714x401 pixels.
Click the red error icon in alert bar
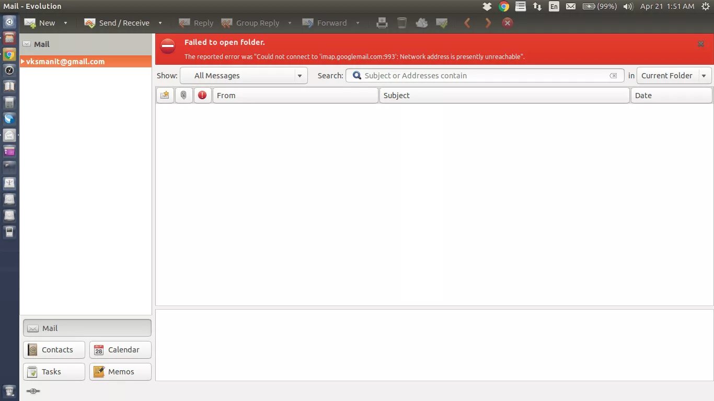tap(168, 46)
